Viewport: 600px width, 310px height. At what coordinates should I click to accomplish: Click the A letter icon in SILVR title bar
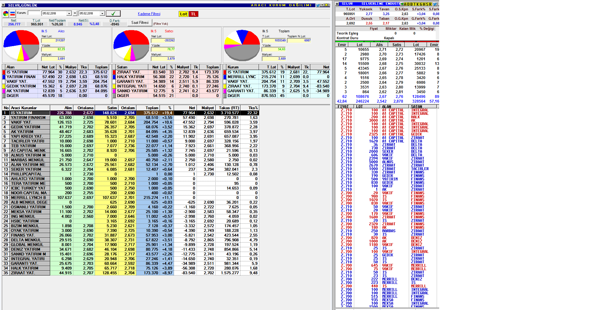405,4
